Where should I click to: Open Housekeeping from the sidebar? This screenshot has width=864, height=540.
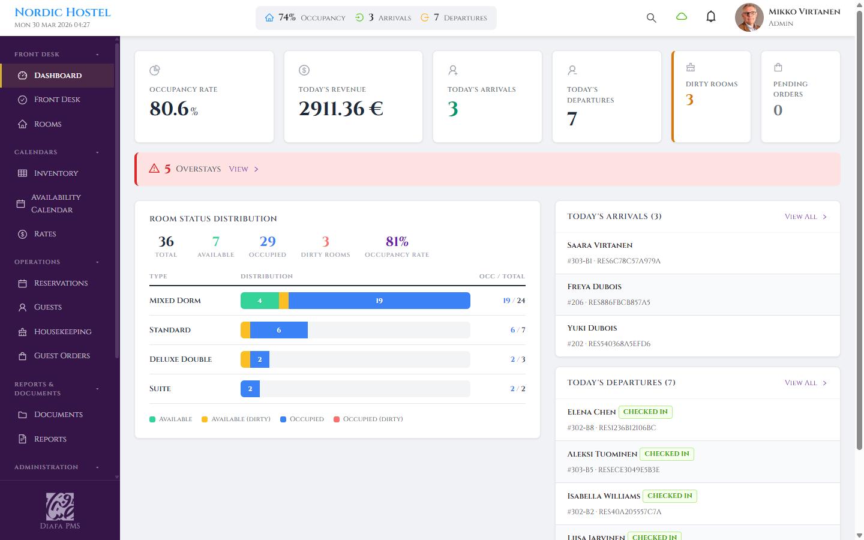click(x=62, y=332)
